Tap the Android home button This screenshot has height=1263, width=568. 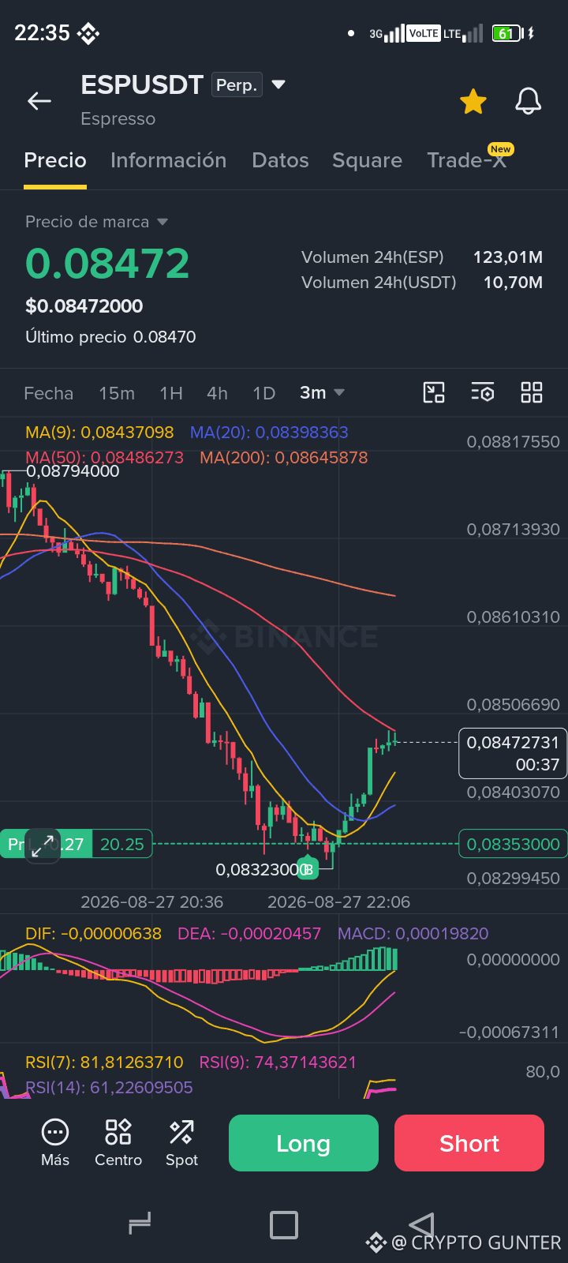tap(284, 1224)
